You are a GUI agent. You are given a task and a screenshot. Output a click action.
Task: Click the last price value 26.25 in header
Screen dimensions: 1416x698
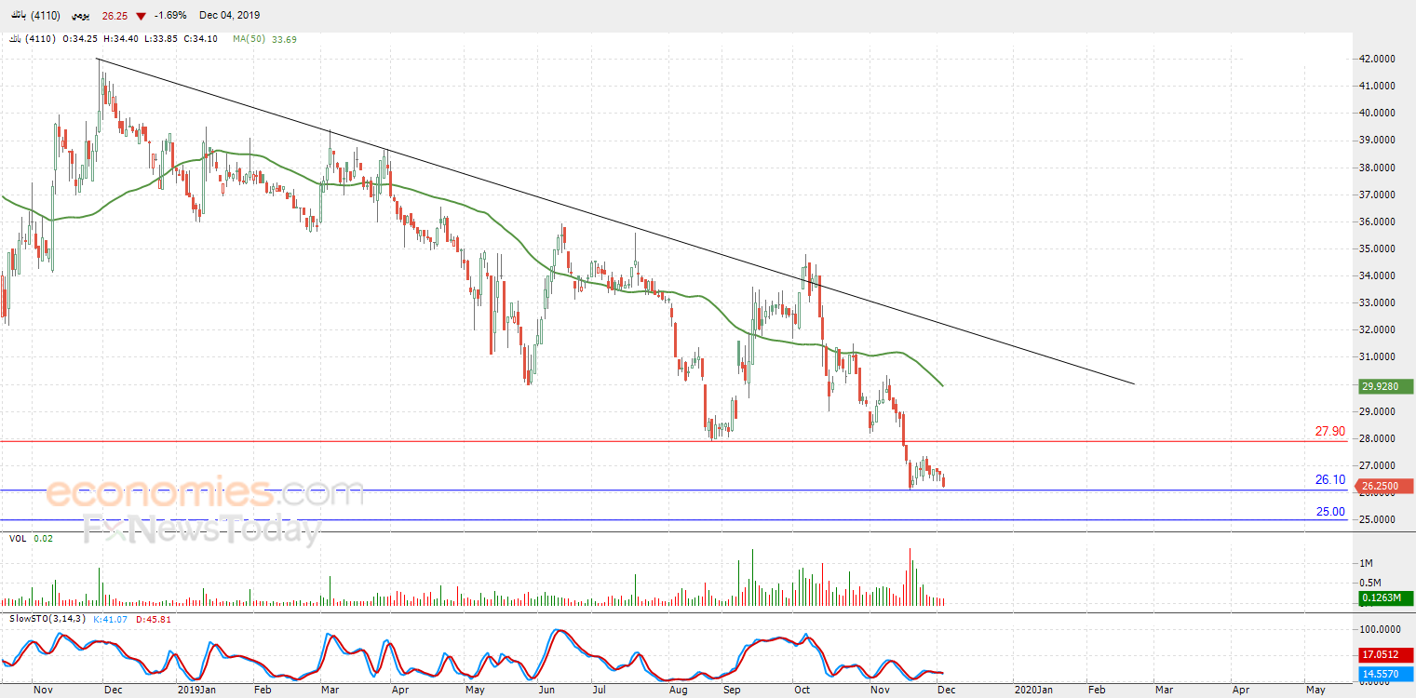[x=114, y=16]
